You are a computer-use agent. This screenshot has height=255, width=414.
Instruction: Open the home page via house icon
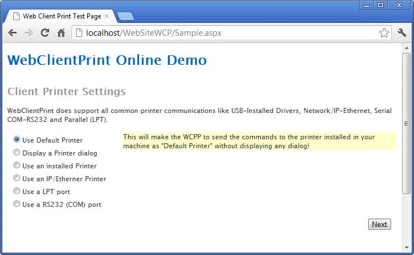click(x=61, y=33)
